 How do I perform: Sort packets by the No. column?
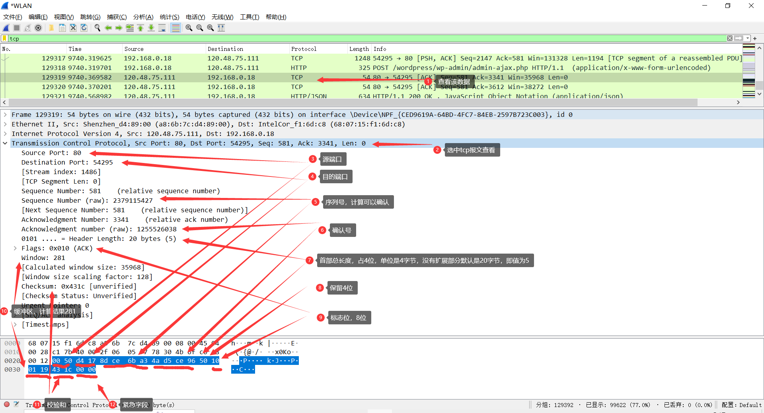(33, 49)
